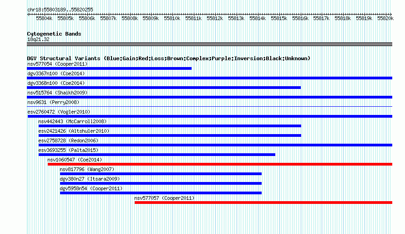Select the dgv5958n54 (Cooper2011) label
This screenshot has width=405, height=234.
point(91,188)
